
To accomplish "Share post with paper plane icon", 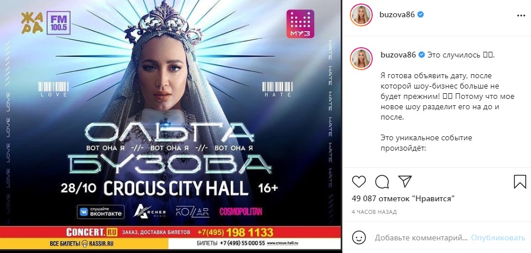I will [404, 182].
